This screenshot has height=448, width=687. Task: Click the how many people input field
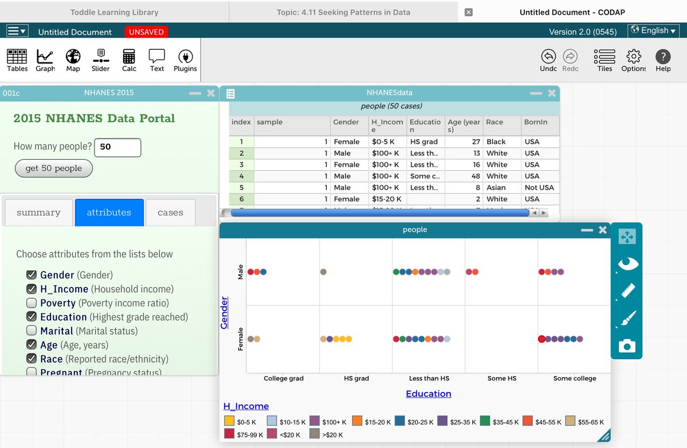click(x=117, y=147)
